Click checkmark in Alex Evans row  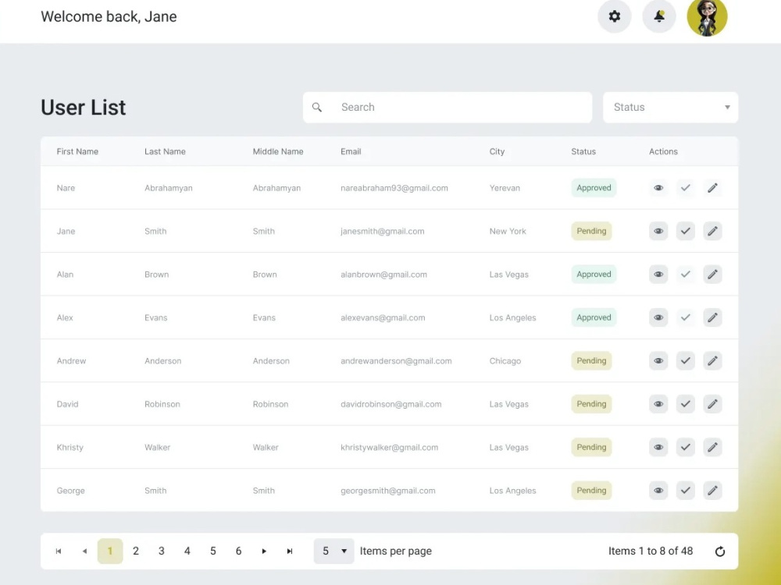point(686,317)
